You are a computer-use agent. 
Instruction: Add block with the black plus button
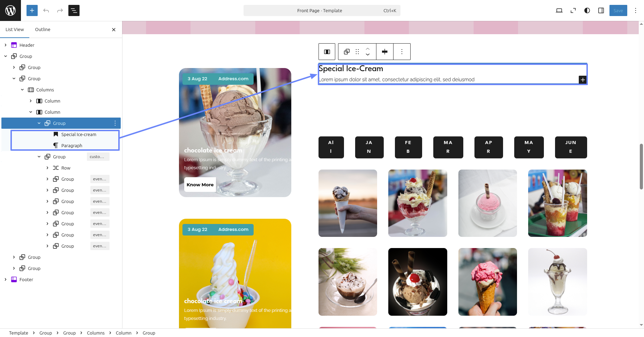tap(583, 80)
